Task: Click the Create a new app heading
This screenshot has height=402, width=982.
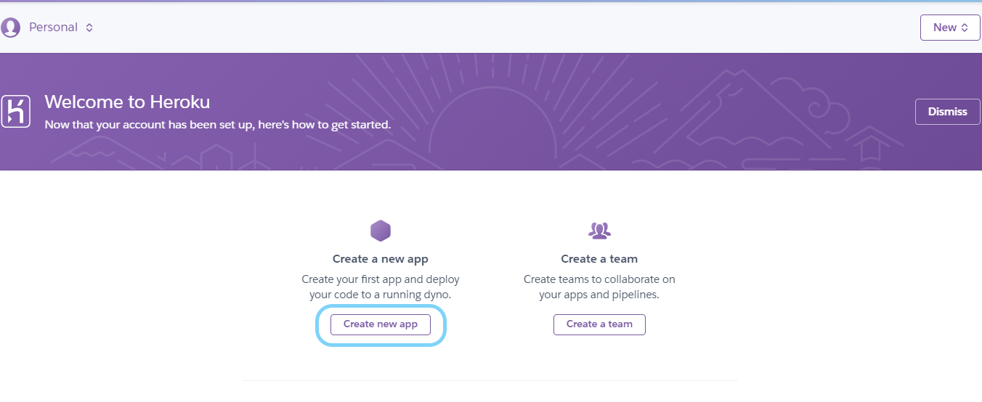Action: coord(381,259)
